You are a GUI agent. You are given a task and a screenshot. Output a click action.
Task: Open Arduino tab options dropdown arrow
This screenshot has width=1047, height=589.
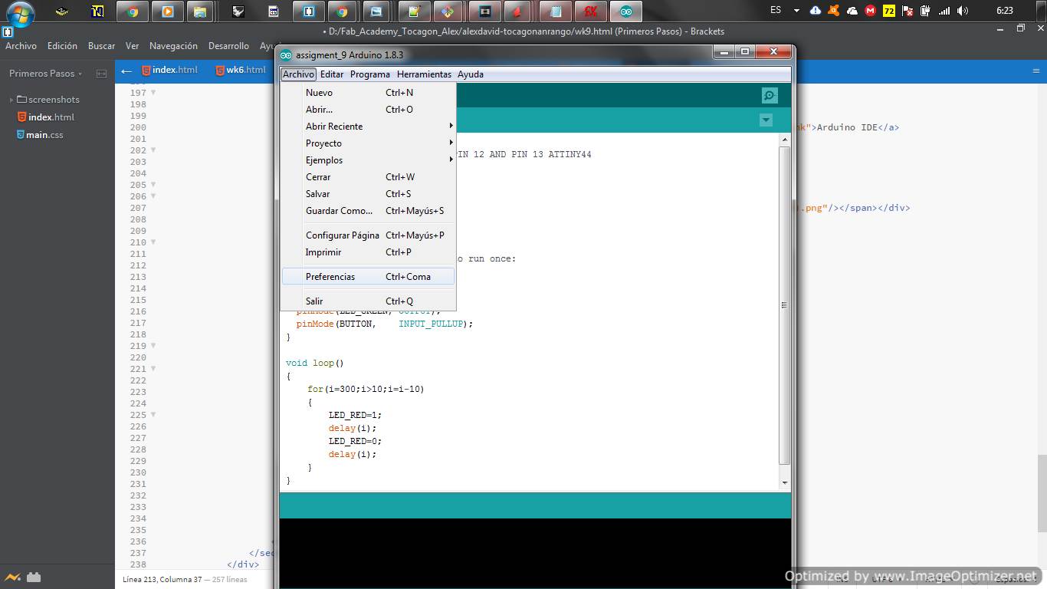[766, 120]
